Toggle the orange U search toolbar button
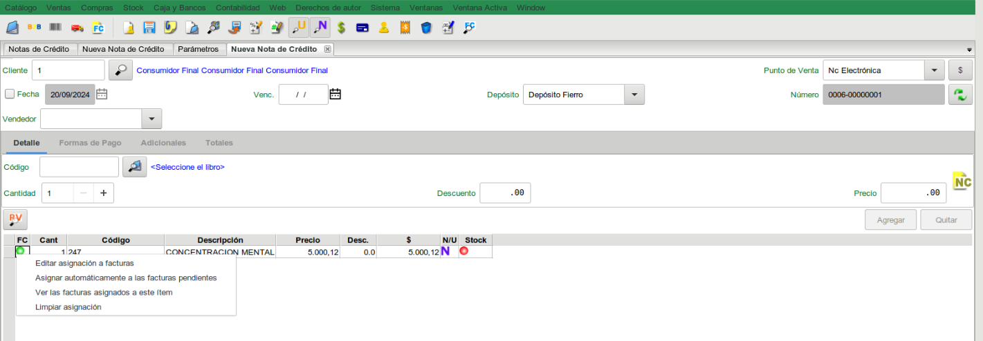This screenshot has height=341, width=983. pos(299,28)
